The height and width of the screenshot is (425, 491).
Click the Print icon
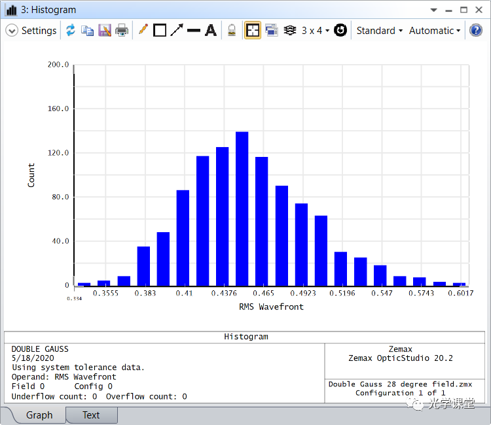[x=122, y=31]
